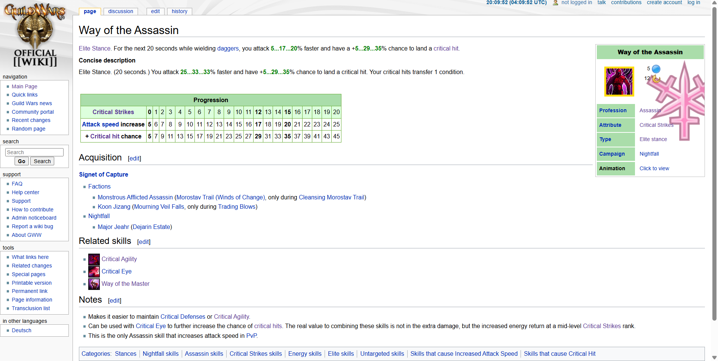Open Skills that cause Critical Hit category
Image resolution: width=718 pixels, height=361 pixels.
coord(559,354)
